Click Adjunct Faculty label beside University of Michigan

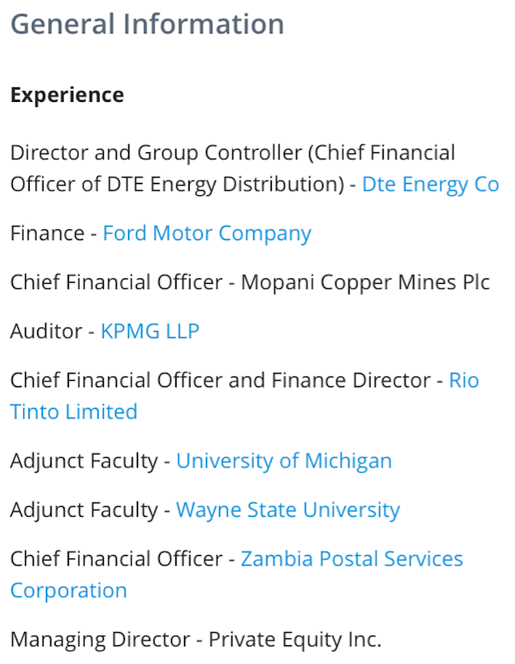click(x=84, y=461)
